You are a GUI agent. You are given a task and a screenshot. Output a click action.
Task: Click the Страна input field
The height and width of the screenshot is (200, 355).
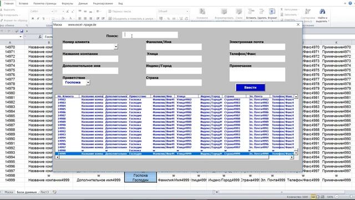[174, 83]
